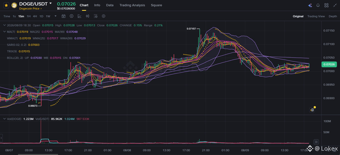Go to the Square tab
This screenshot has height=155, width=340.
point(156,5)
